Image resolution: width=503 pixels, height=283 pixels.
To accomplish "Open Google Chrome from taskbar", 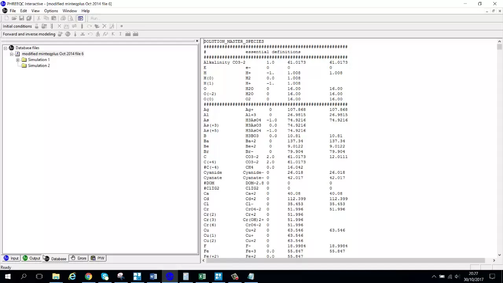I will click(x=88, y=277).
